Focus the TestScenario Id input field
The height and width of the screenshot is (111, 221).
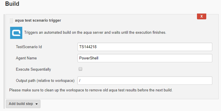coord(145,47)
